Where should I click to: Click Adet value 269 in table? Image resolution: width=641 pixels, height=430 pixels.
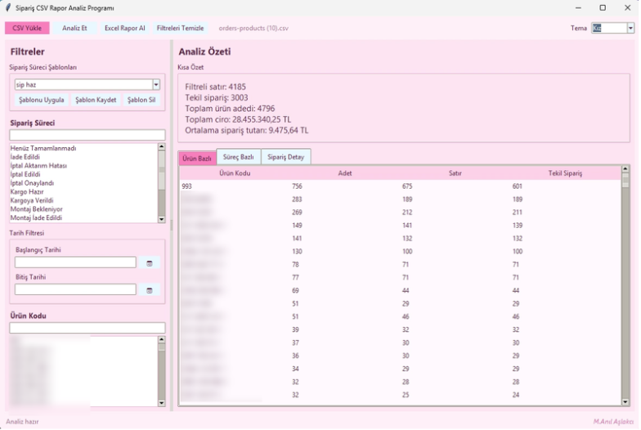[298, 213]
